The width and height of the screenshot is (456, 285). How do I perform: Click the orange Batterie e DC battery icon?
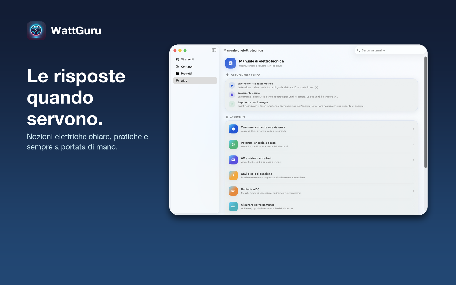pos(233,191)
